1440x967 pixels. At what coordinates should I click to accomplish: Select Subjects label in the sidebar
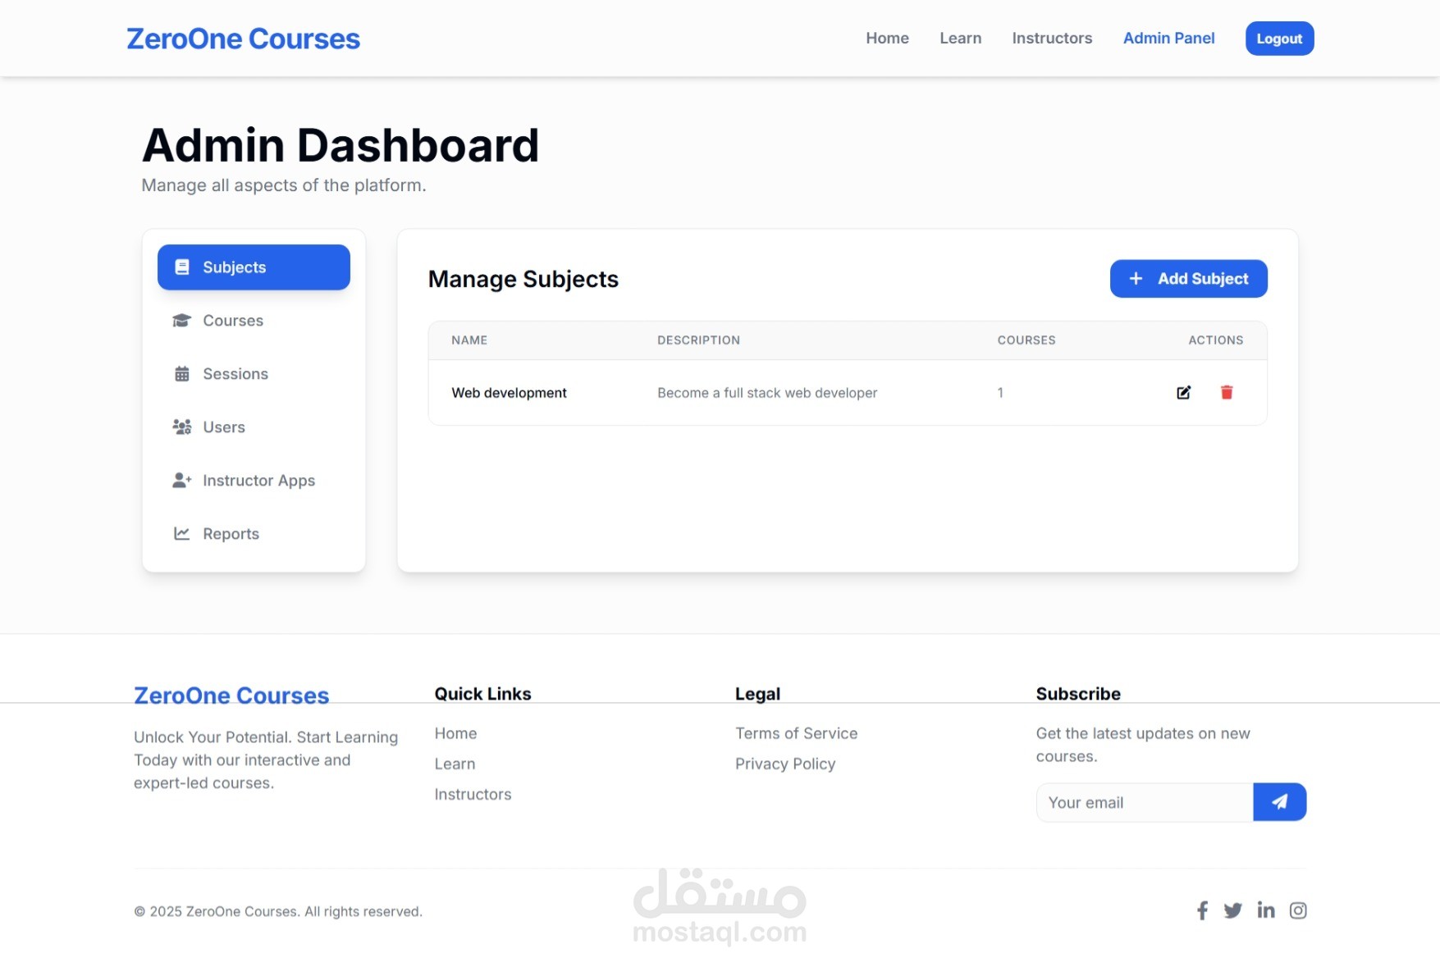click(x=235, y=267)
